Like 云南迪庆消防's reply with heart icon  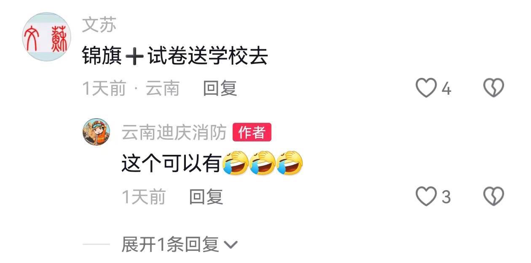(426, 197)
